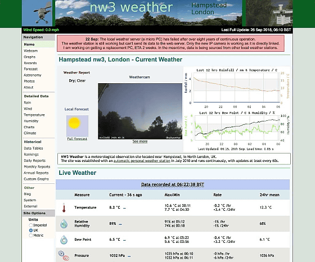Click the nw3 weather site title
315x262 pixels.
(131, 7)
